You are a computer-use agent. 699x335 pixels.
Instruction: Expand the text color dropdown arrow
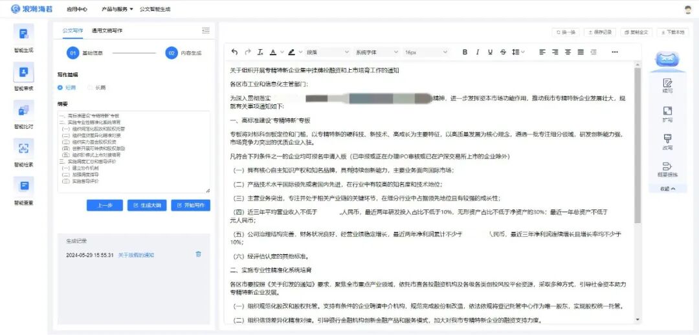point(282,52)
